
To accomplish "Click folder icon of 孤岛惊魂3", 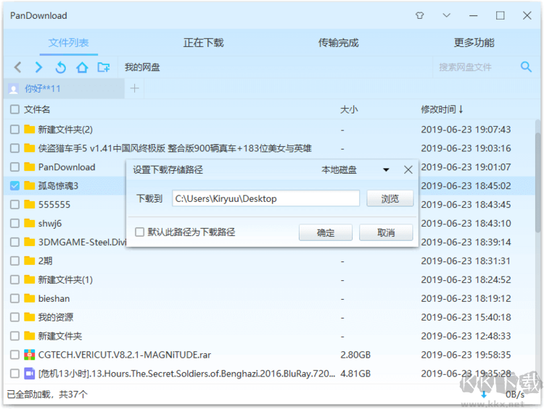I will point(30,185).
